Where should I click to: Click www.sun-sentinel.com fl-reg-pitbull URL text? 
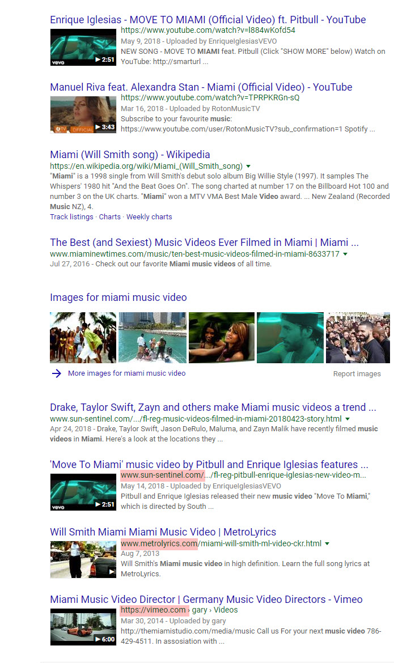point(243,475)
